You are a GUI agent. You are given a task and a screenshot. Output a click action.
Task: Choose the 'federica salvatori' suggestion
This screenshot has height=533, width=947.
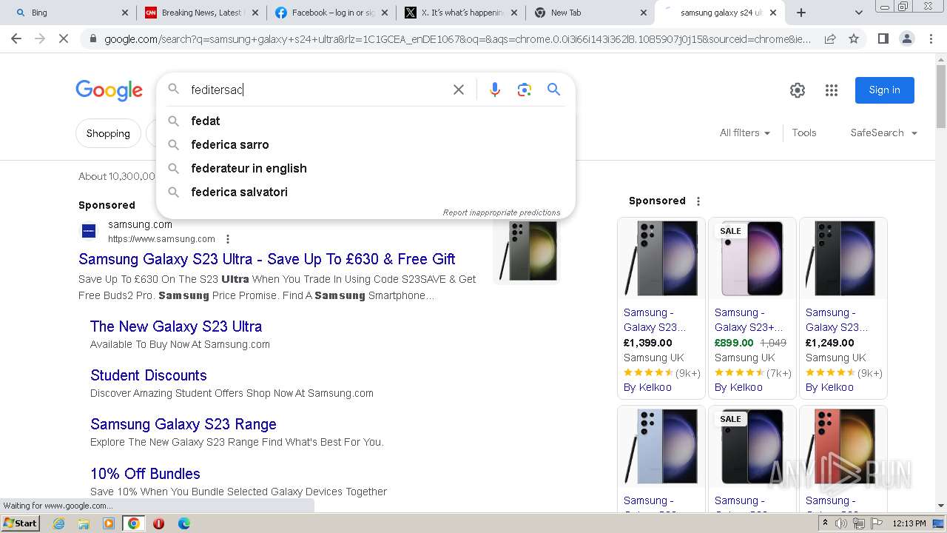[x=365, y=192]
